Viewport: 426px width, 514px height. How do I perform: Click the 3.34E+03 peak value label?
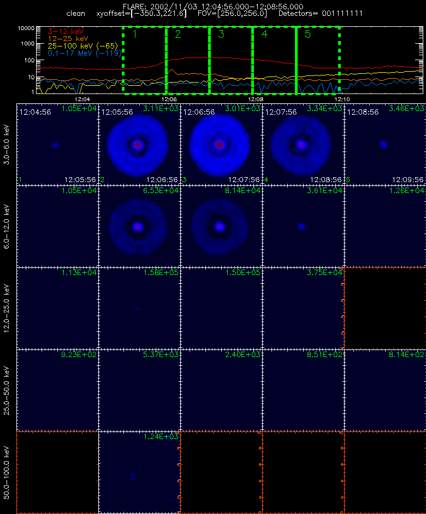[x=324, y=108]
